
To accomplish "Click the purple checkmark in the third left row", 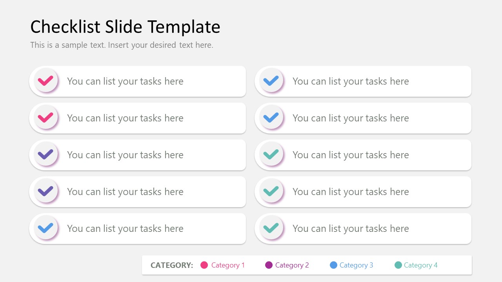I will (45, 155).
